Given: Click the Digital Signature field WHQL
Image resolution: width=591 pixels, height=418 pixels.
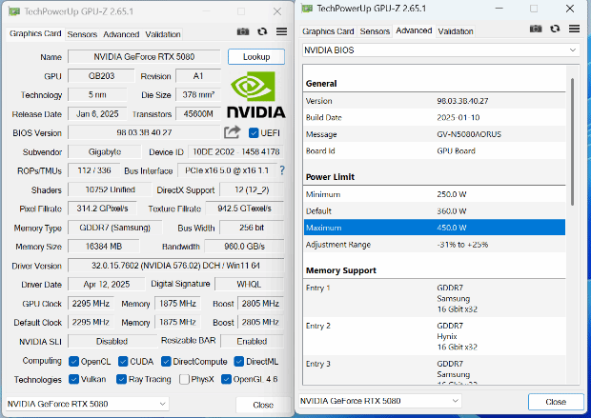Looking at the screenshot, I should pyautogui.click(x=249, y=284).
